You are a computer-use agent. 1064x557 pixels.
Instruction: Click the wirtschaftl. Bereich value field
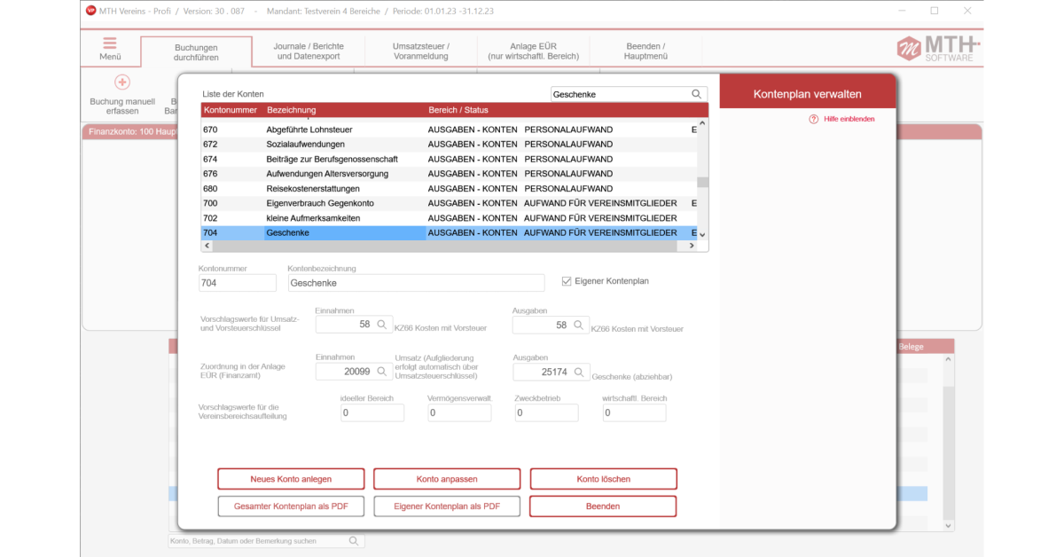click(634, 413)
